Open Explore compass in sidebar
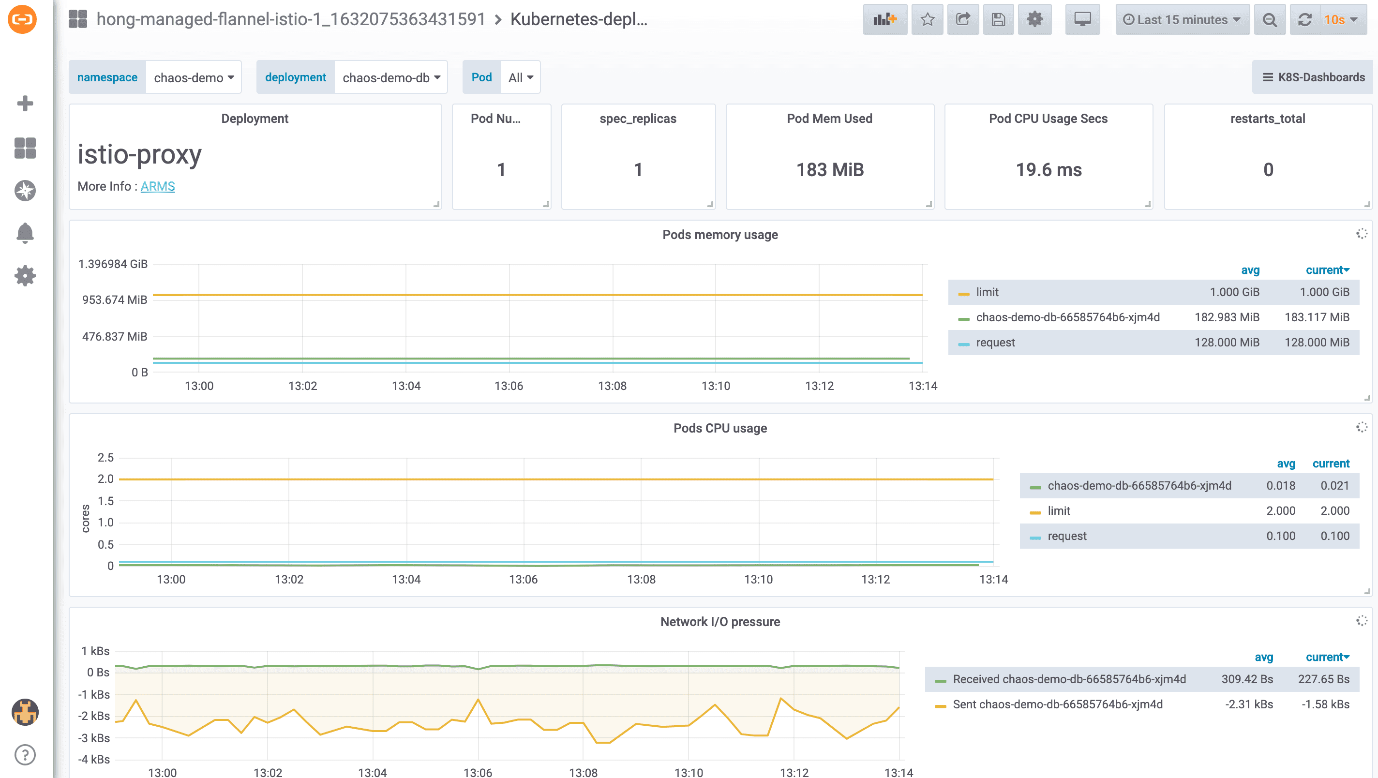1378x778 pixels. pos(25,191)
